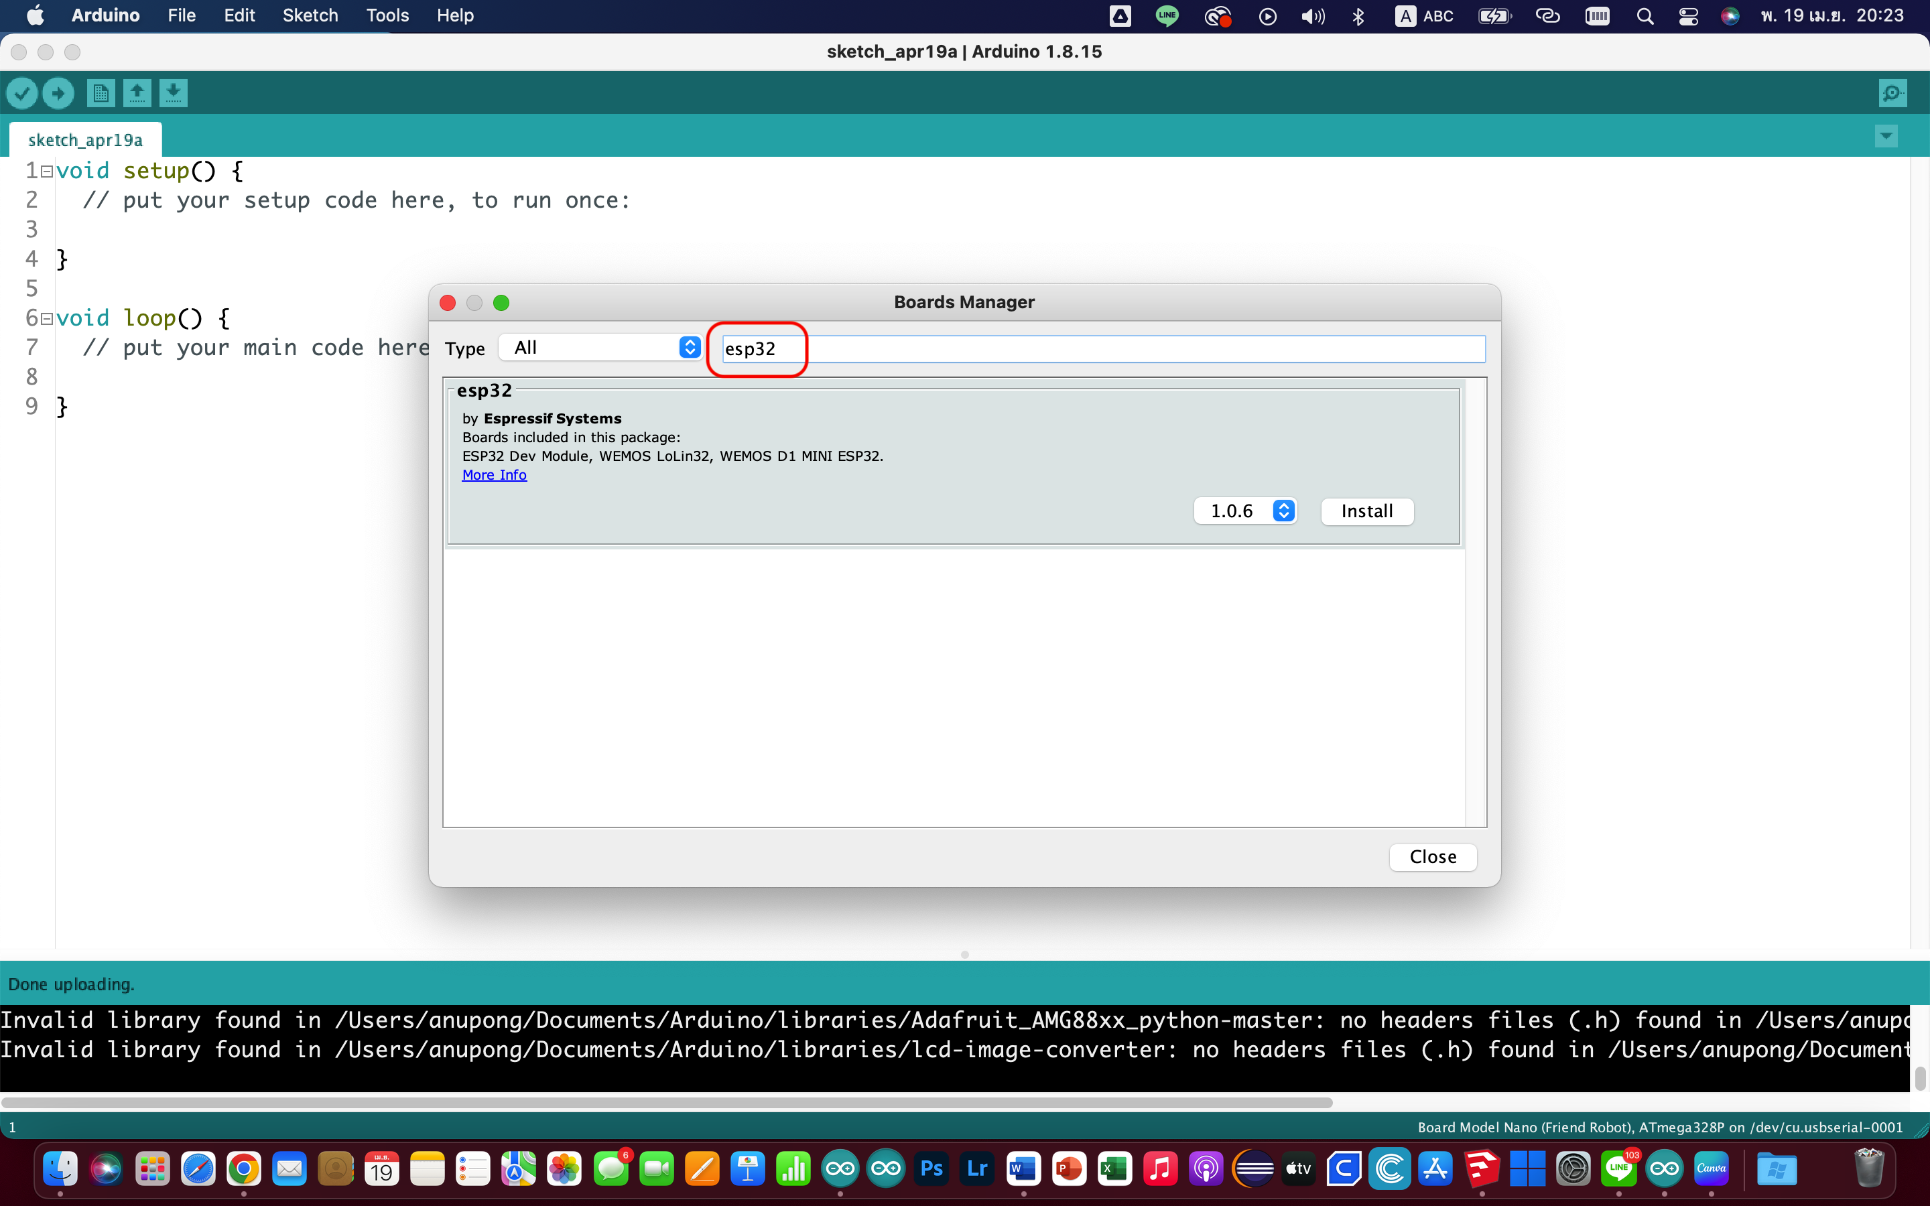Open PowerPoint from the Dock

pos(1069,1169)
